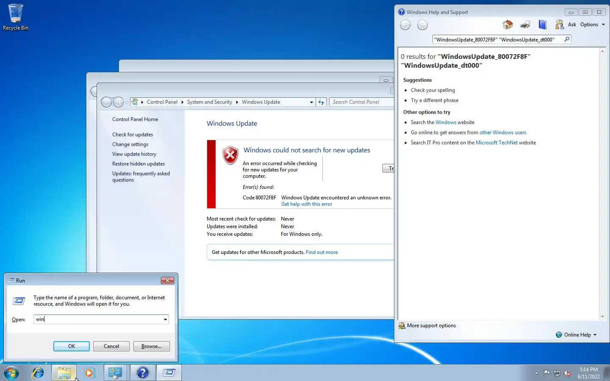Click Control Panel breadcrumb item
Viewport: 610px width, 381px height.
tap(162, 102)
